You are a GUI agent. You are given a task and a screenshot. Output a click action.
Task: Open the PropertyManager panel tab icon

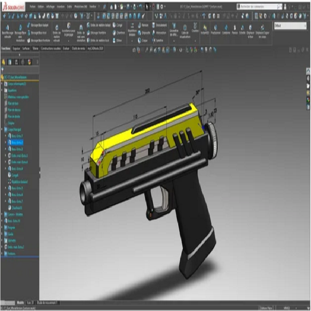coord(10,62)
